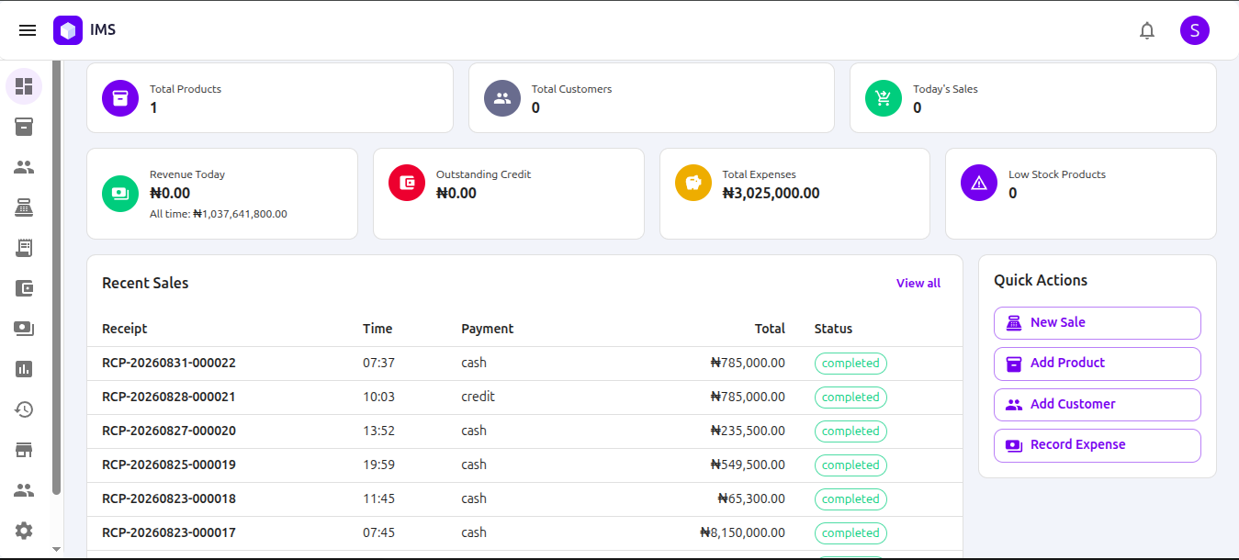Click the ₦8,150,000.00 total value

(742, 533)
